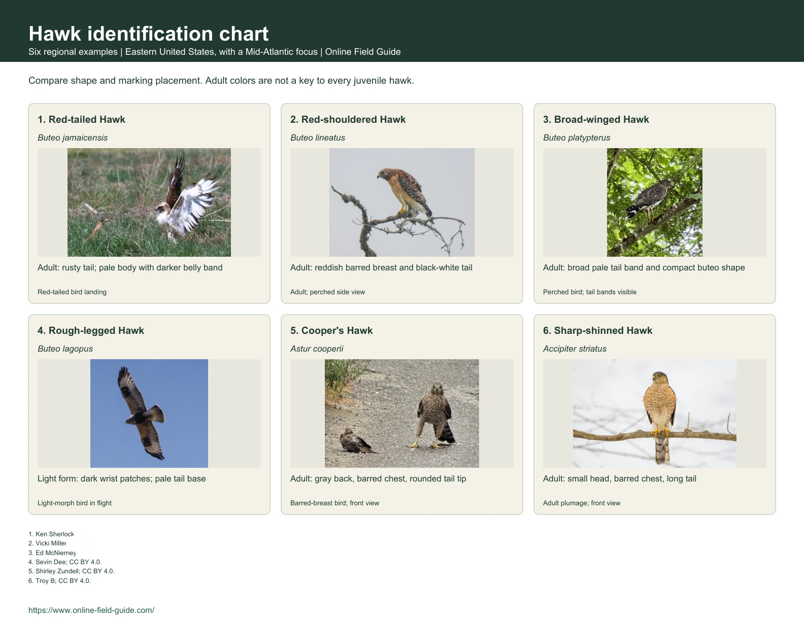Click the '3. Broad-winged Hawk' heading

596,119
